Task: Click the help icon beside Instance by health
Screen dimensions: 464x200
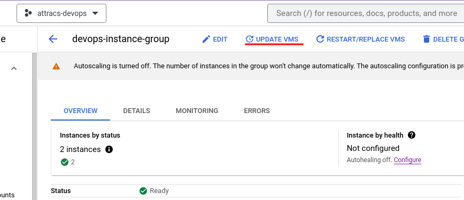Action: point(411,135)
